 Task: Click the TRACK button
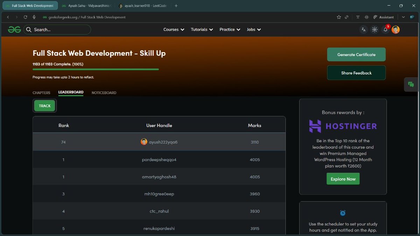44,106
